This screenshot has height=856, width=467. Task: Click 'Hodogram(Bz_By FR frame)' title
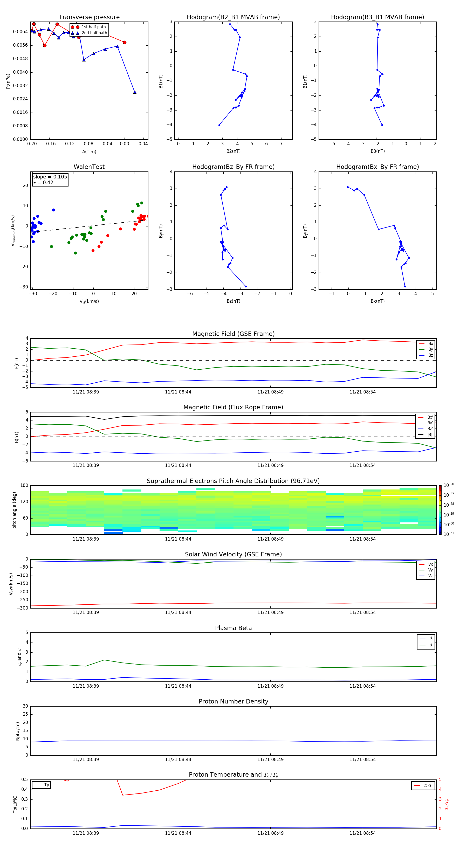(x=233, y=167)
